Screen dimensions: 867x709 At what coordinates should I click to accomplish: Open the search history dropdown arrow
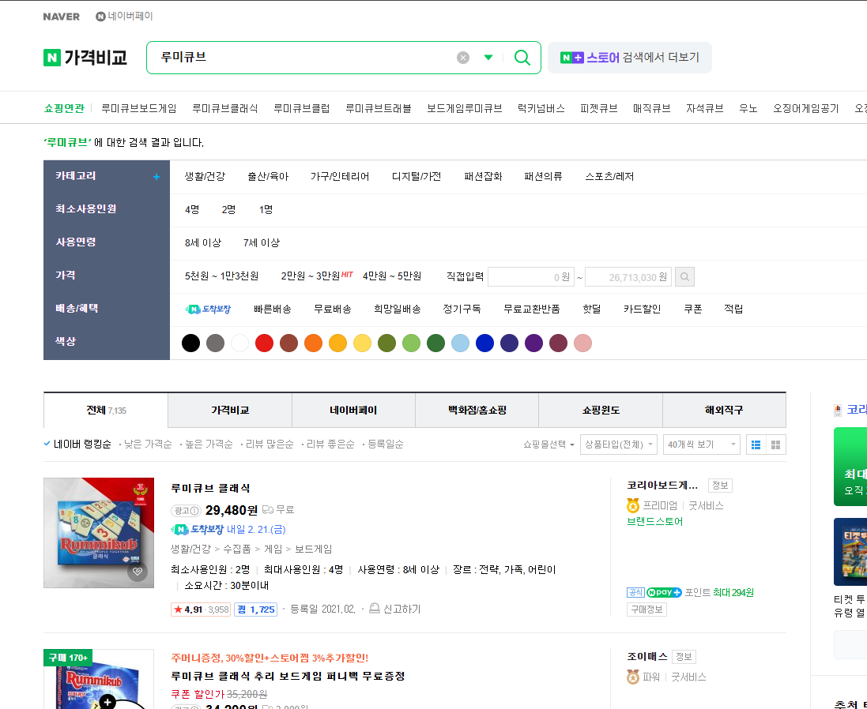[x=488, y=58]
